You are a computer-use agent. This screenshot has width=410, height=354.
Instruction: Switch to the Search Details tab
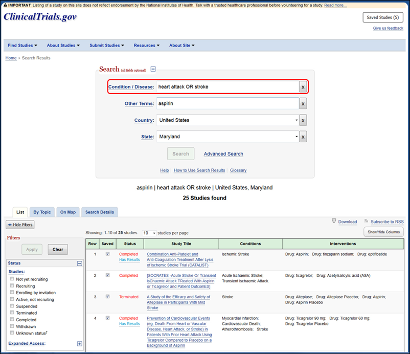click(100, 212)
